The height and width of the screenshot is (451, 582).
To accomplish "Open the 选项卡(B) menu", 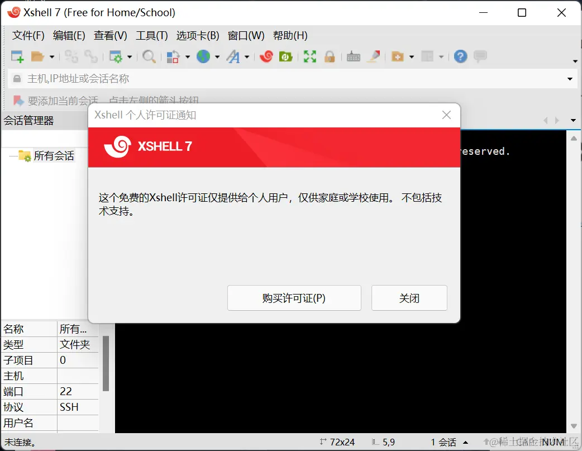I will [198, 36].
